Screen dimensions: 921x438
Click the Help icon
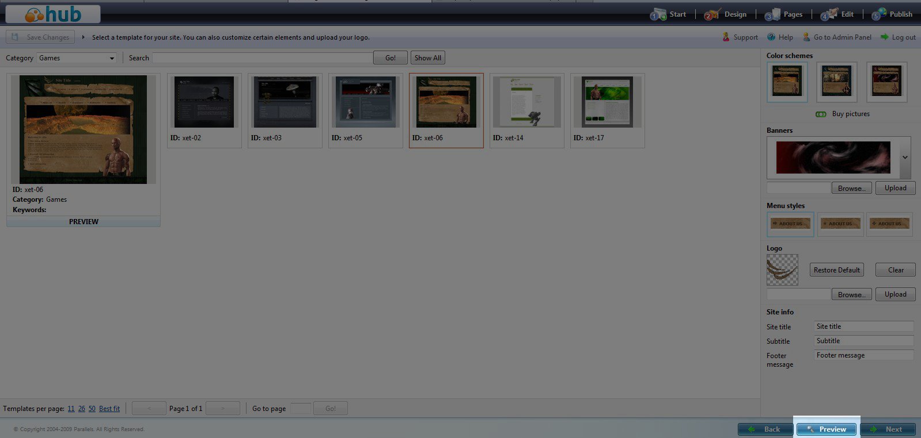tap(771, 37)
